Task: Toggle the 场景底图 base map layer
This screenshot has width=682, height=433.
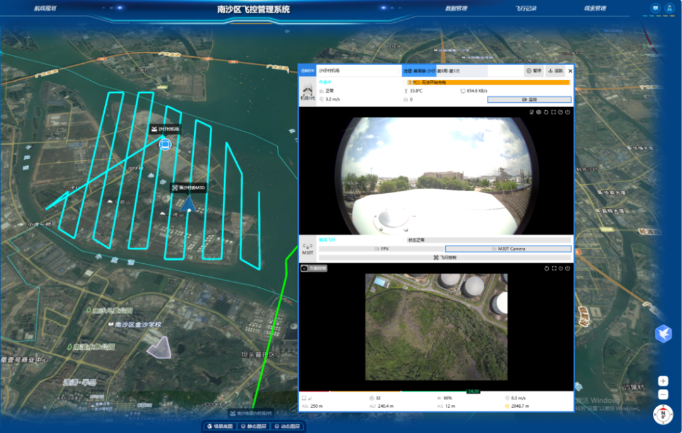Action: point(218,427)
